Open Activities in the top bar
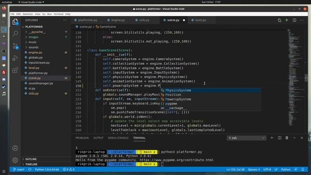The height and width of the screenshot is (175, 311). point(7,2)
